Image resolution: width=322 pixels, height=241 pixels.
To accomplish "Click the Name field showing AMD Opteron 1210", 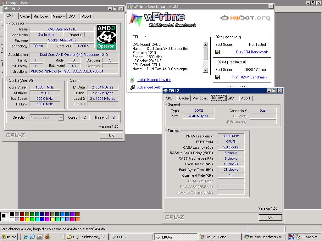I will coord(62,29).
